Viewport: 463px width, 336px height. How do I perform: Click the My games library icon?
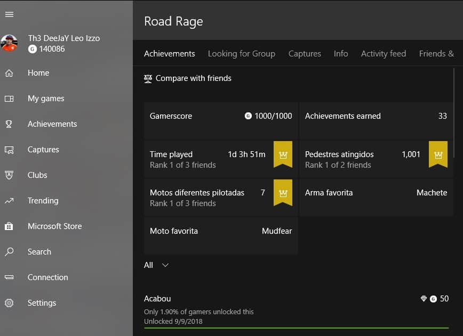click(9, 99)
